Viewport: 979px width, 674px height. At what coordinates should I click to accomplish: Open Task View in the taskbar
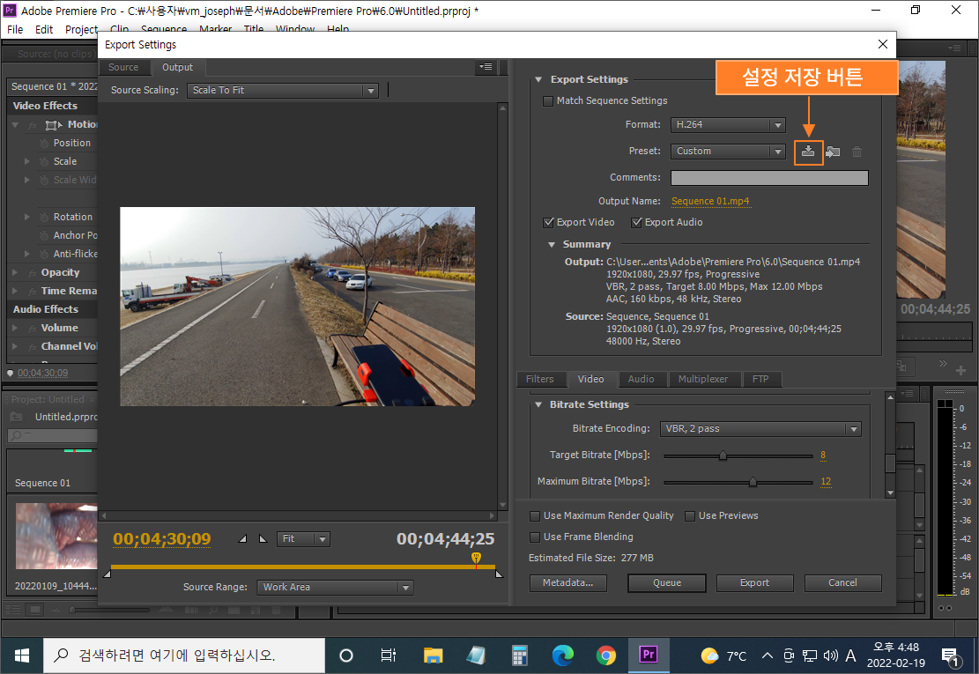(389, 655)
